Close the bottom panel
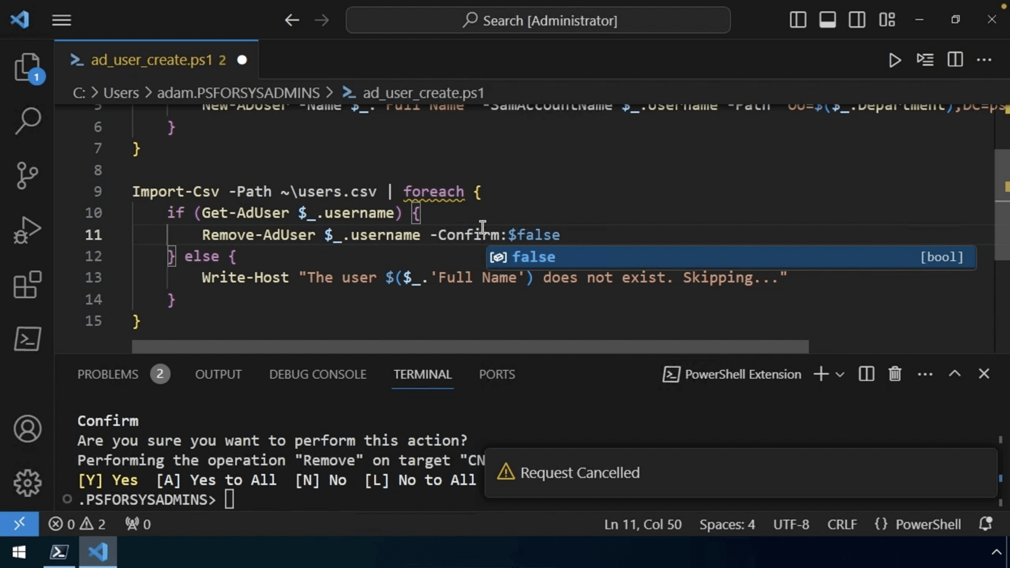Image resolution: width=1010 pixels, height=568 pixels. pos(984,374)
